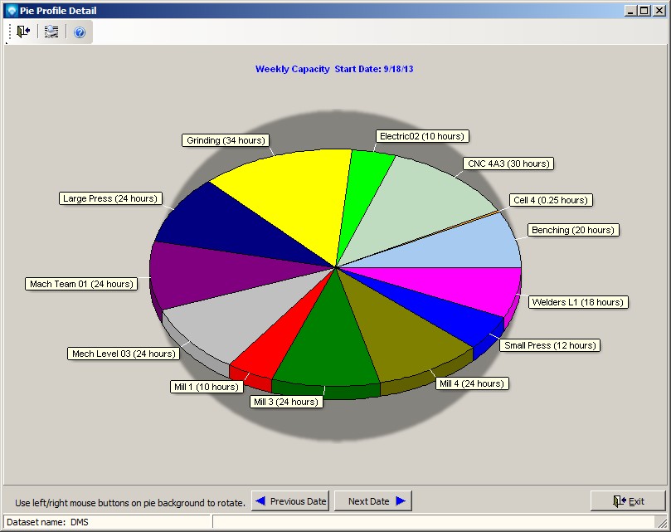Select the Large Press (24 hours) label

click(109, 198)
